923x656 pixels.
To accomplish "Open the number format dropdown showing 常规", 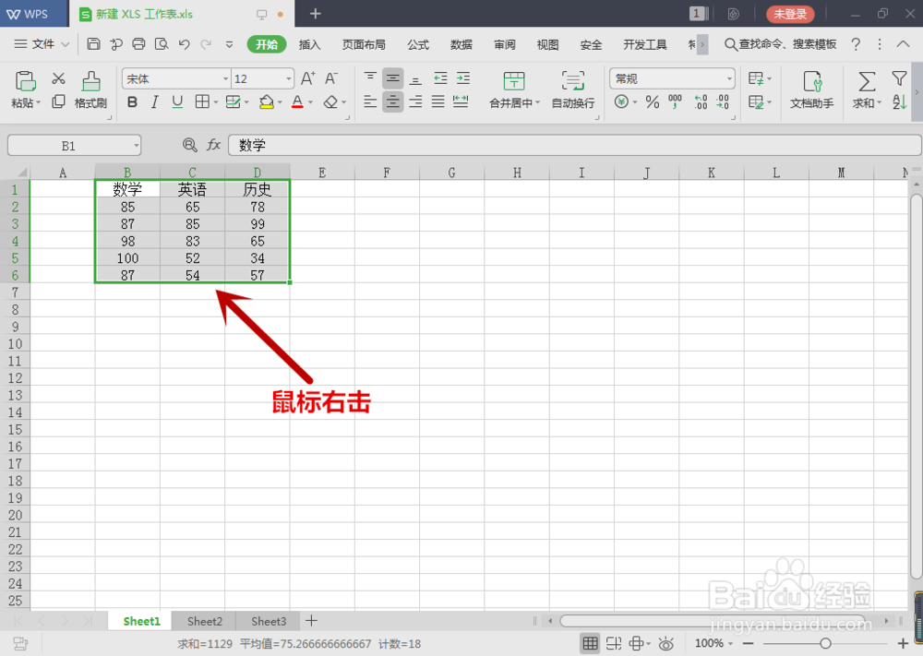I will [729, 78].
